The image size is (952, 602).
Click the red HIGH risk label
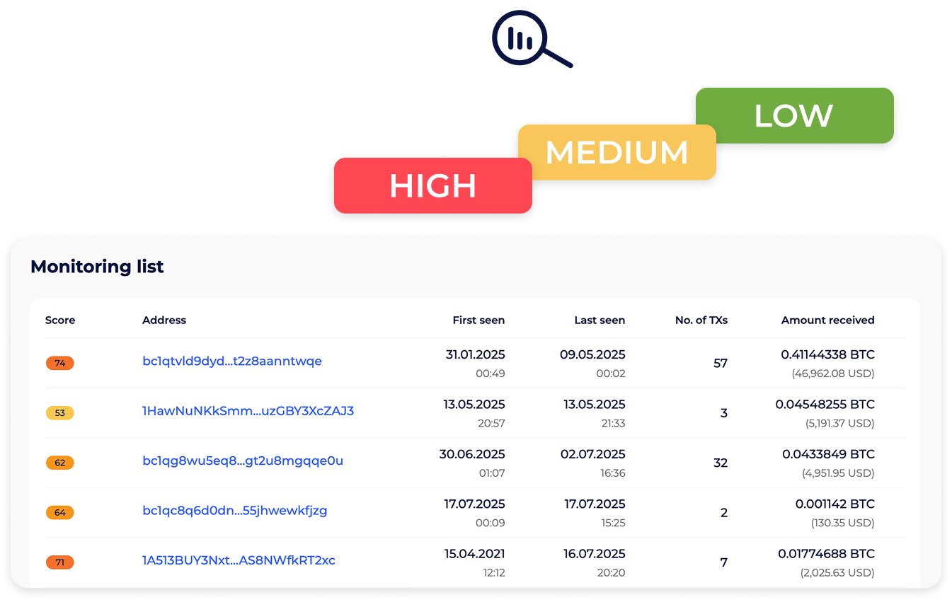point(432,185)
